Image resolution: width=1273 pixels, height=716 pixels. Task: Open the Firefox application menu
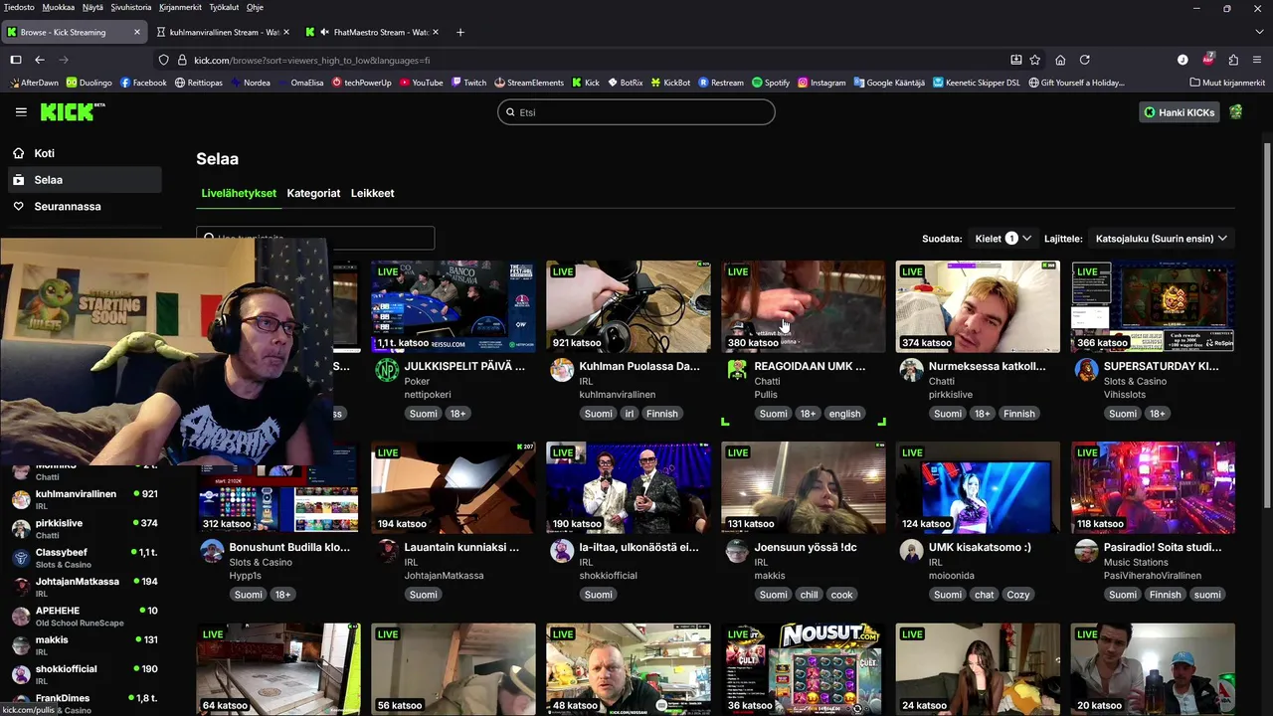point(1257,60)
